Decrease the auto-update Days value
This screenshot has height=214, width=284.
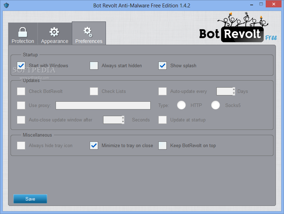tap(234, 93)
